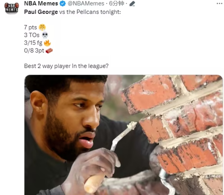
Task: Click the NBA Memes display name
Action: pyautogui.click(x=41, y=4)
